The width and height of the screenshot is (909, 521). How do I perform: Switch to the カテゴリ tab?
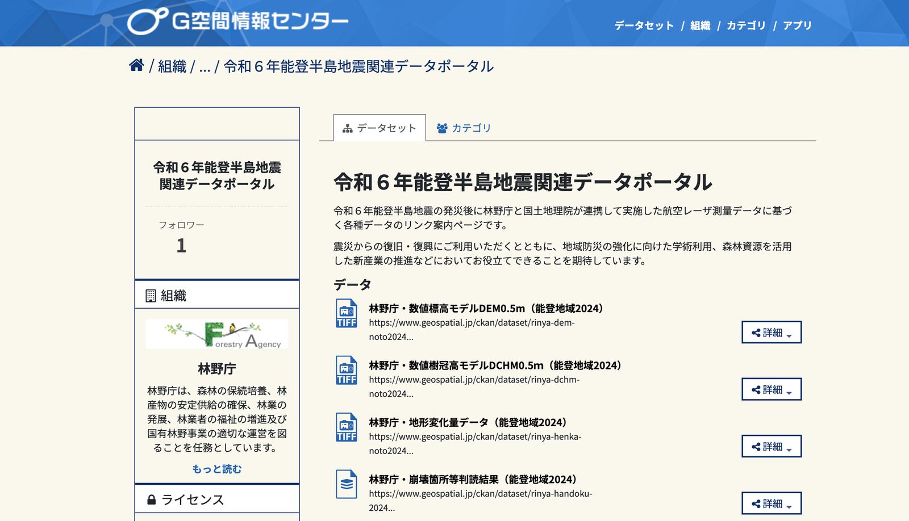(464, 128)
